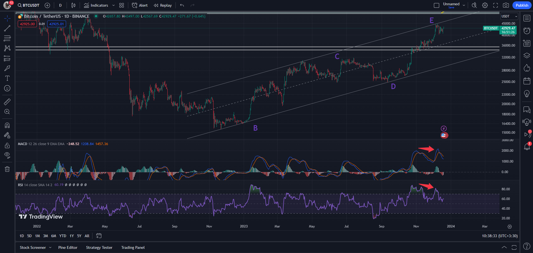
Task: Open the object tree layers panel
Action: point(527,56)
